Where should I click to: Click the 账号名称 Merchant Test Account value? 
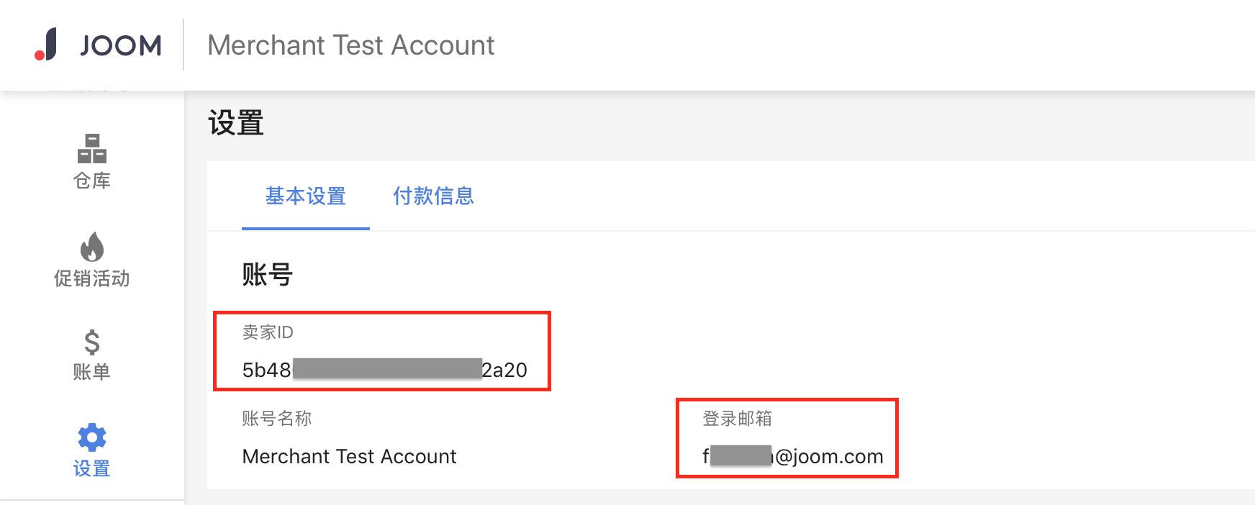349,456
